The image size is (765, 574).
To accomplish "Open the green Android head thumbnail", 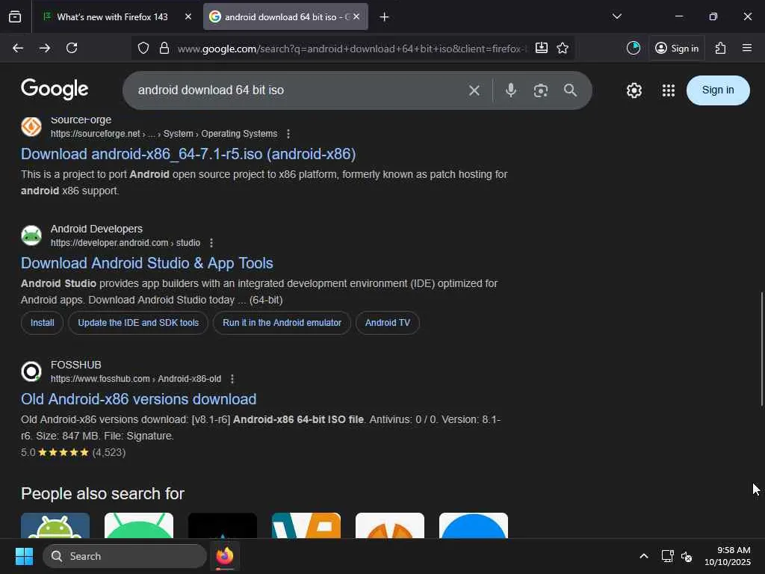I will [139, 525].
